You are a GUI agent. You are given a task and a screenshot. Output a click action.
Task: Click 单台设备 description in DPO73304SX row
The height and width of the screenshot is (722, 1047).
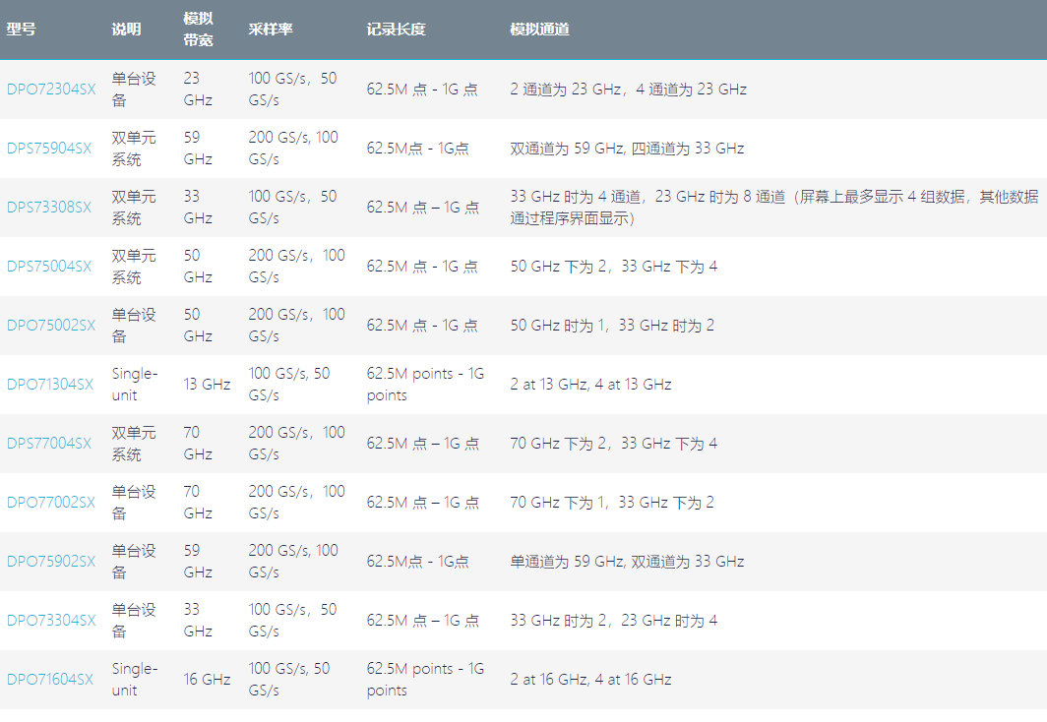click(134, 621)
